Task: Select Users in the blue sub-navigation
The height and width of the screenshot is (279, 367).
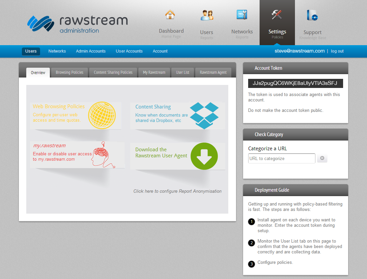Action: click(x=31, y=51)
